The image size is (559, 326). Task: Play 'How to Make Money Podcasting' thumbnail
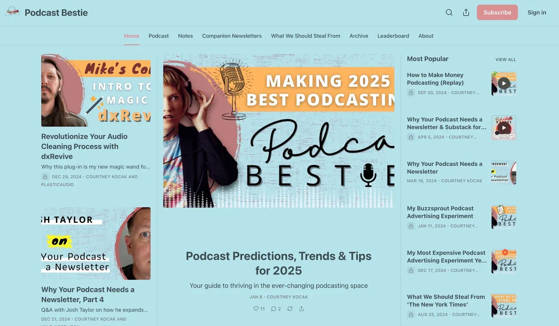[x=503, y=83]
